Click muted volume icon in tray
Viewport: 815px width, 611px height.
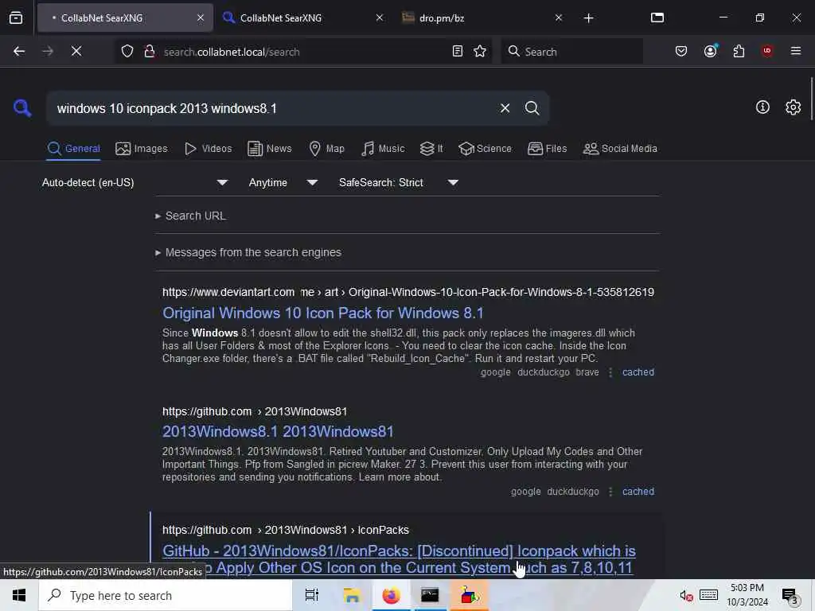[x=686, y=595]
